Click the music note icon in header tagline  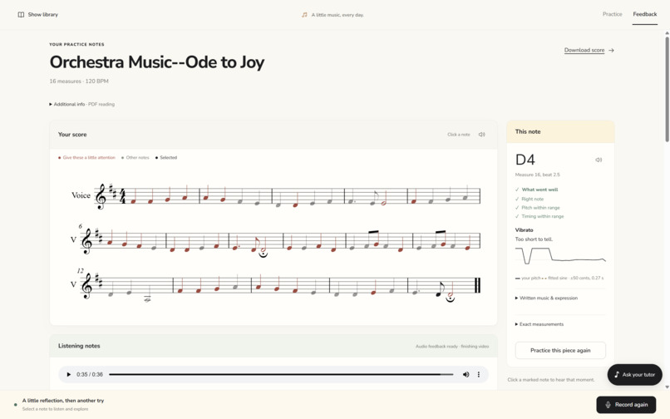pos(304,14)
